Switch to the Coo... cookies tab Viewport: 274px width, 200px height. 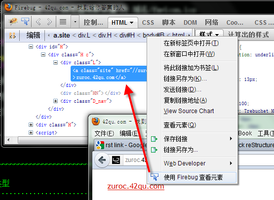point(235,23)
